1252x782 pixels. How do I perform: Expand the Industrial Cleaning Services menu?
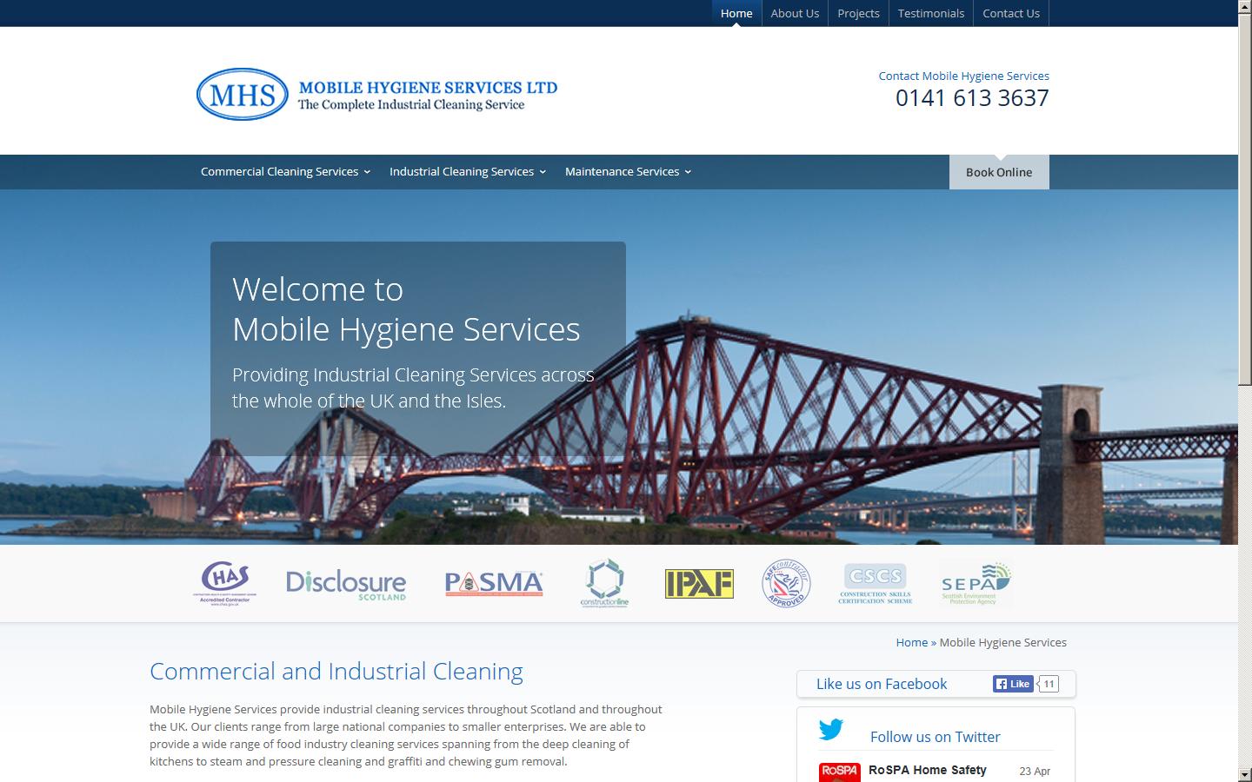[468, 171]
